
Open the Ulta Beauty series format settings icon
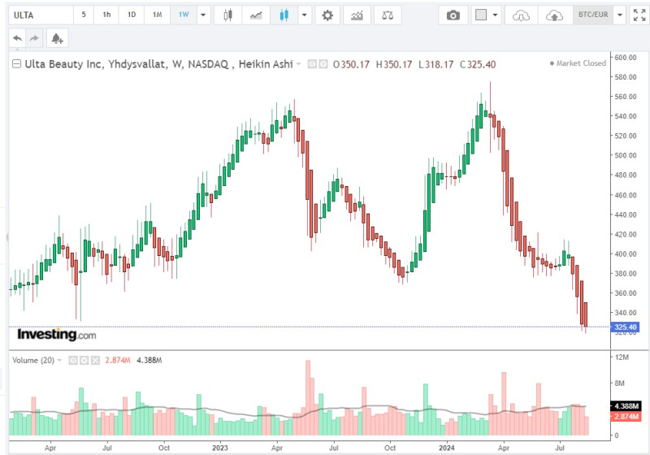pos(323,64)
